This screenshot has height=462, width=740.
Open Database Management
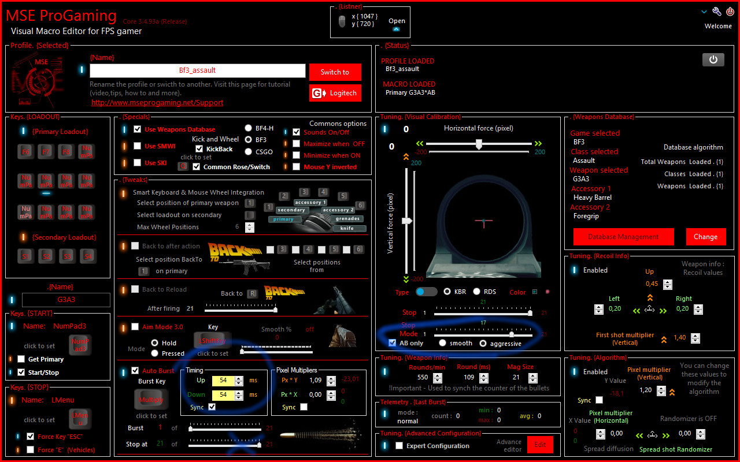(624, 237)
